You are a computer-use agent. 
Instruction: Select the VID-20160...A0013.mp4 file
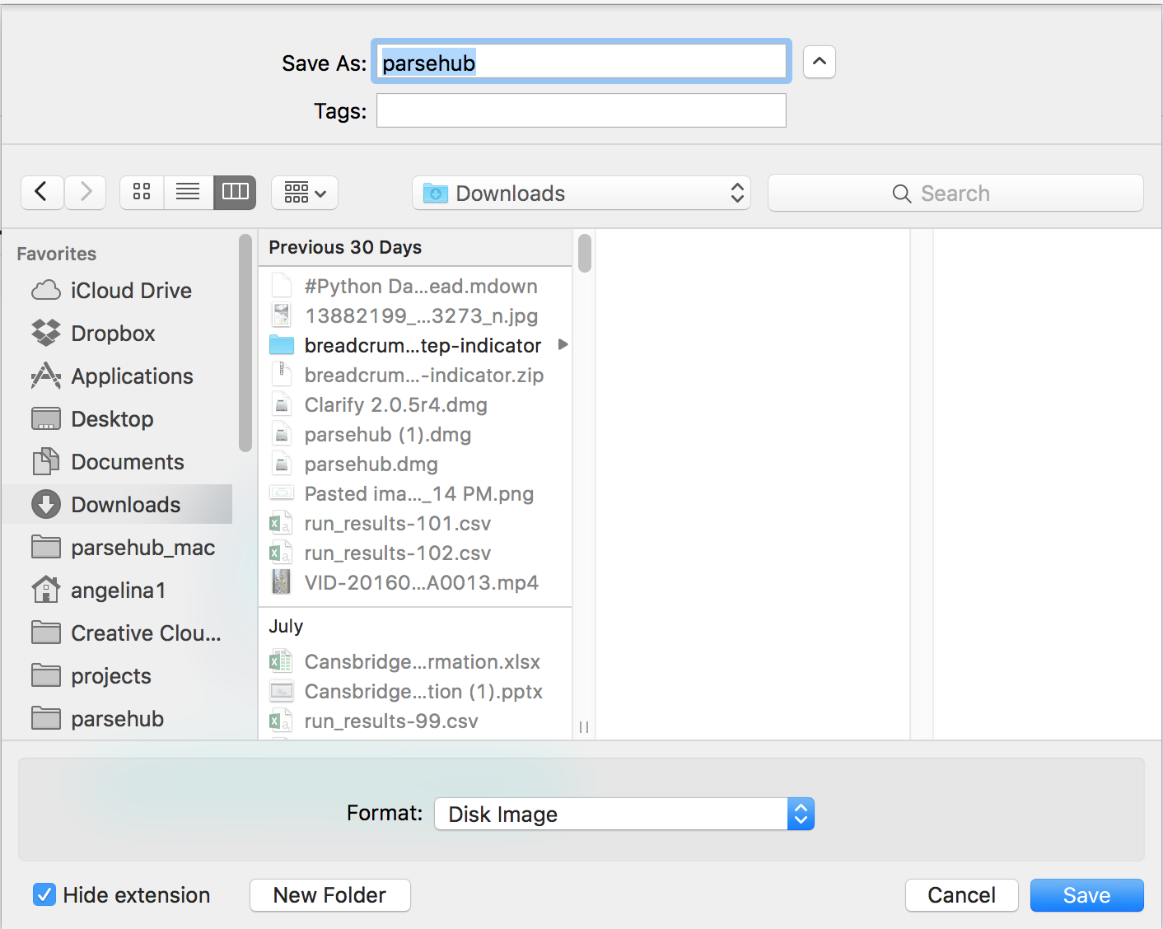[415, 582]
